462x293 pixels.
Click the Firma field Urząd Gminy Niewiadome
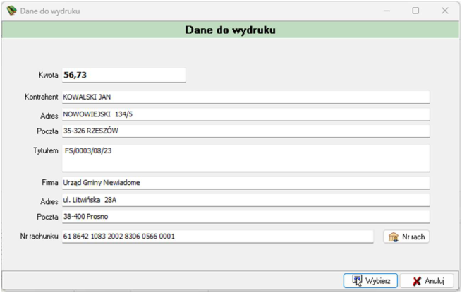tap(245, 183)
